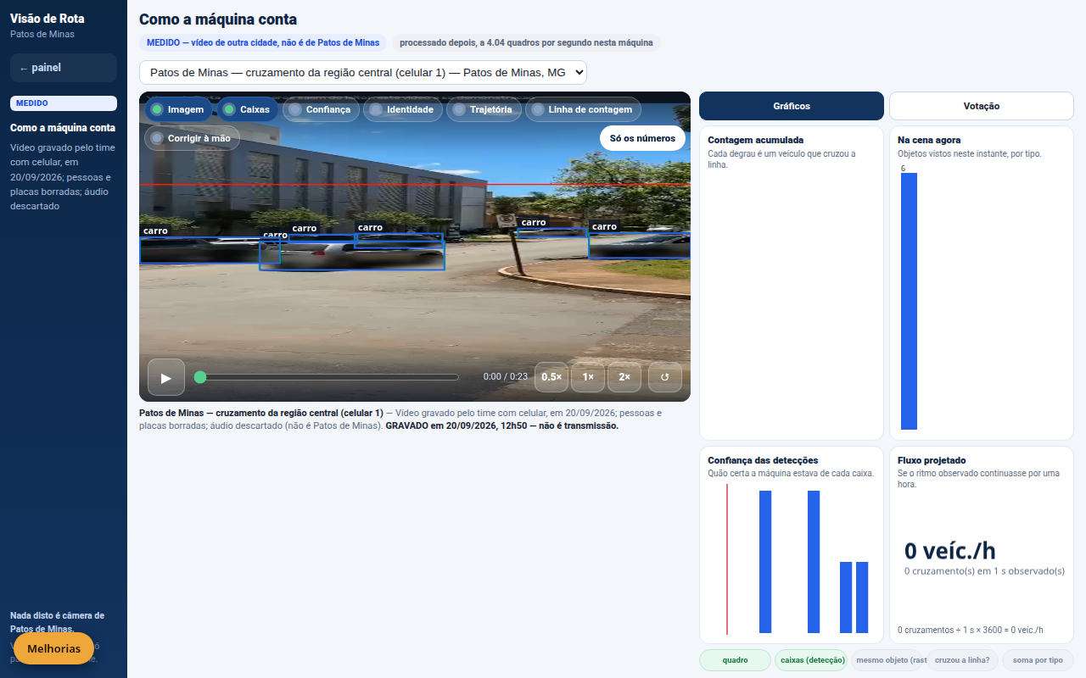Click the Só os números button
Screen dimensions: 1086x678
(642, 138)
